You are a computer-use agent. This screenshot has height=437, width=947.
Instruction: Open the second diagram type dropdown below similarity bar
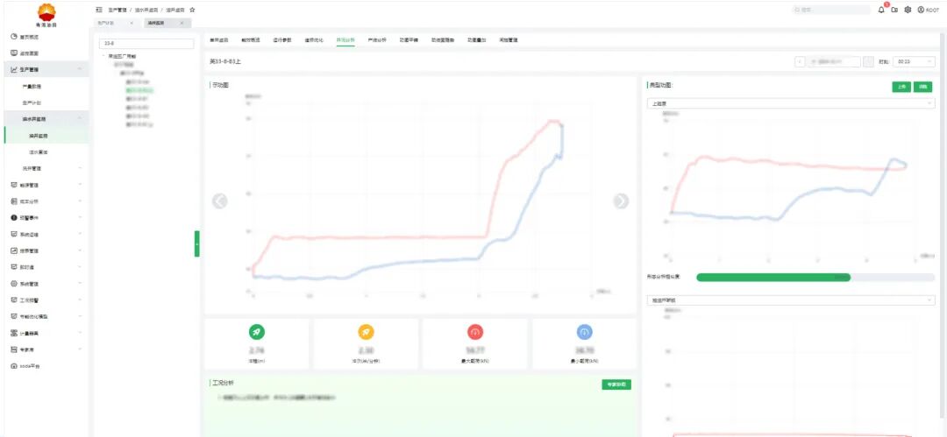click(x=791, y=300)
